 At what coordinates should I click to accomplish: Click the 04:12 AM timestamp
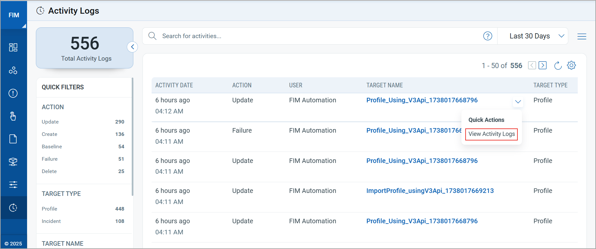click(x=169, y=111)
